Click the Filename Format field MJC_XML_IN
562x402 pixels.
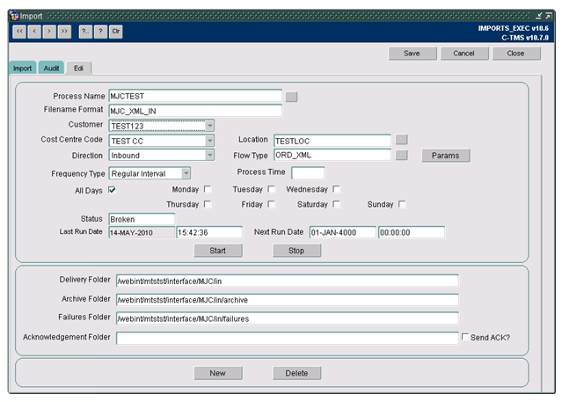click(x=195, y=111)
